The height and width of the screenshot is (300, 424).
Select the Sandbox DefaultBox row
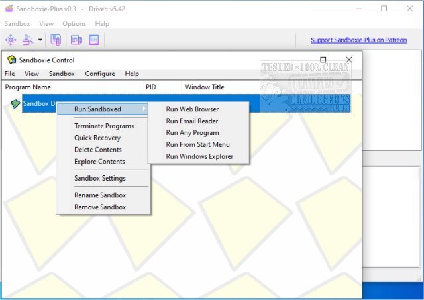186,103
